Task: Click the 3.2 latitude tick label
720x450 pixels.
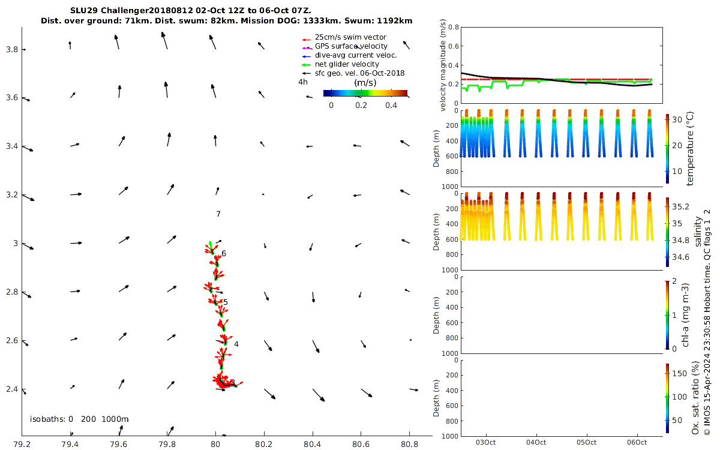Action: click(x=11, y=195)
